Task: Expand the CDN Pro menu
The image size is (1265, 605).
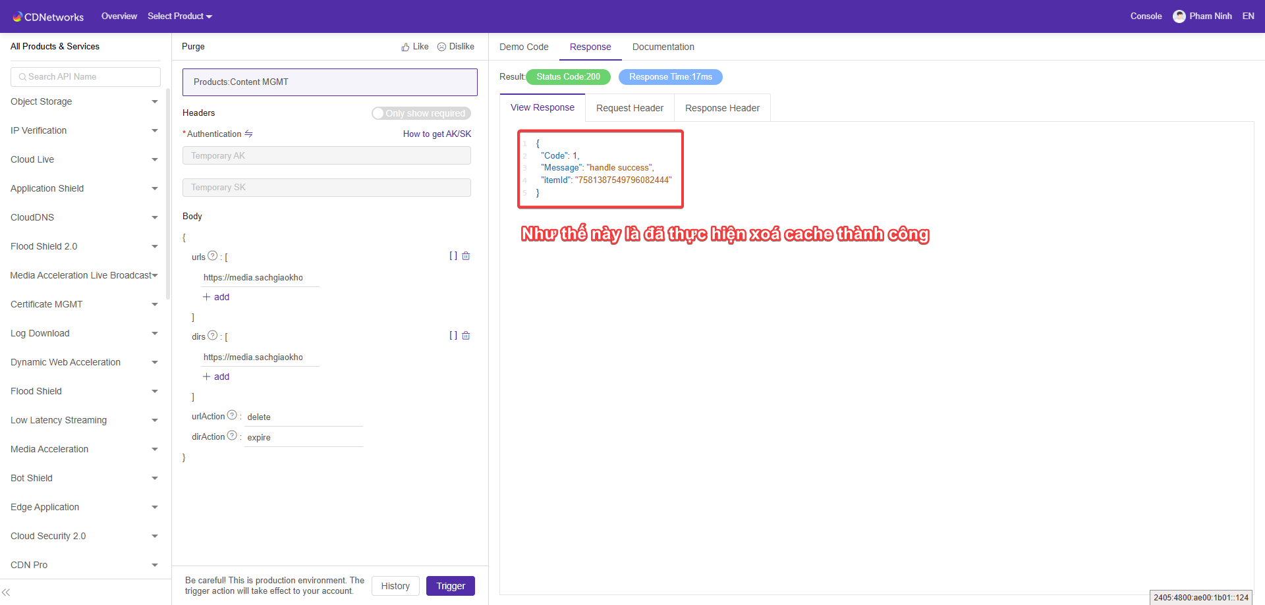Action: (x=84, y=565)
